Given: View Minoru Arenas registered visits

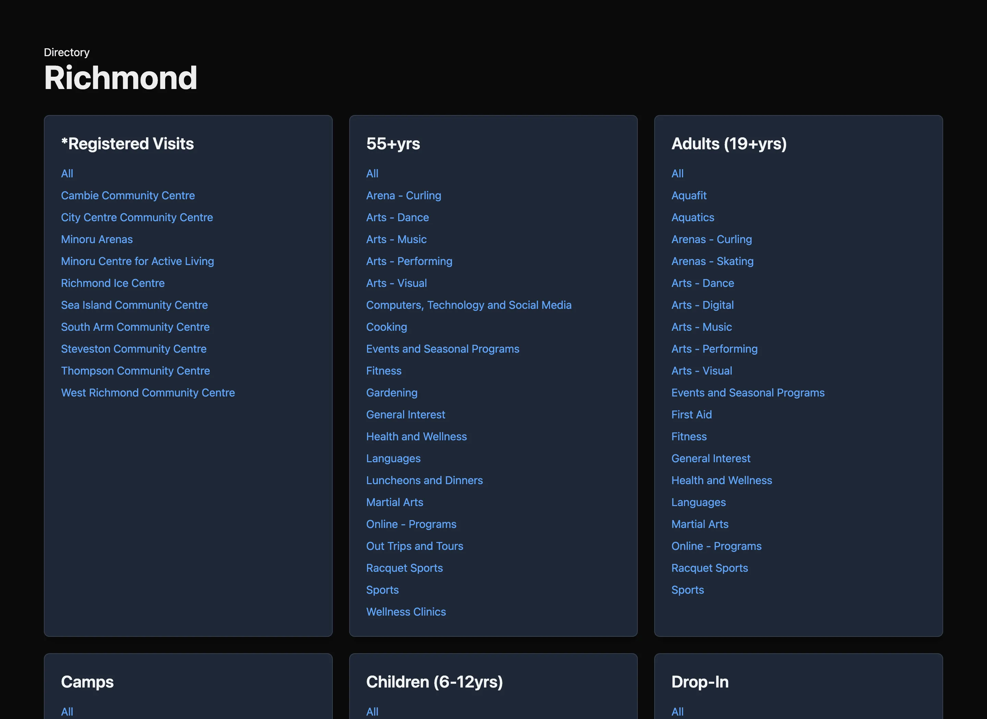Looking at the screenshot, I should tap(97, 239).
